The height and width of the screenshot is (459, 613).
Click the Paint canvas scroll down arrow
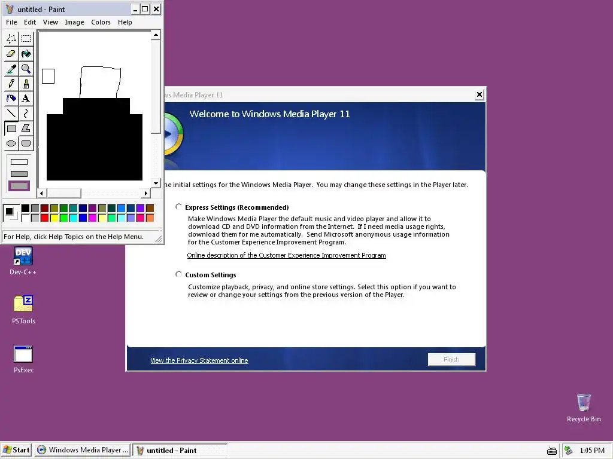coord(156,183)
